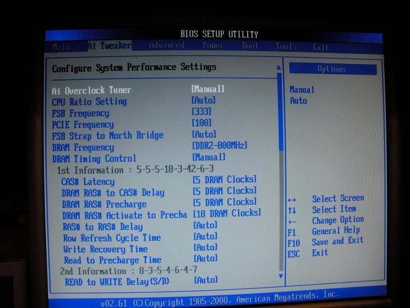Select READ to WRITE Delay(S/D) label
The width and height of the screenshot is (410, 308).
click(x=117, y=282)
